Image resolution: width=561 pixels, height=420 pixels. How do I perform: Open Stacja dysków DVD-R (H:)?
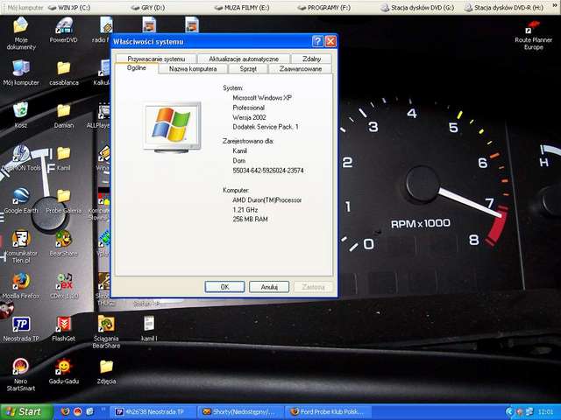pyautogui.click(x=504, y=7)
